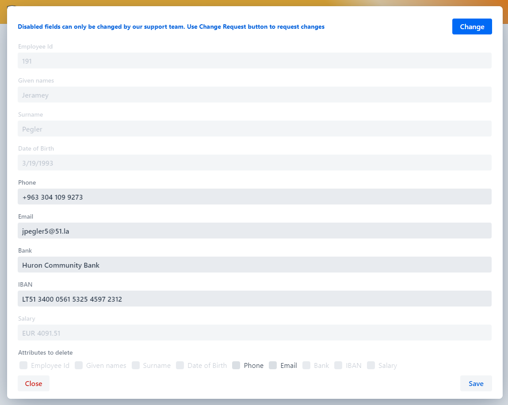Toggle the Date of Birth delete checkbox
This screenshot has height=405, width=508.
[x=180, y=365]
